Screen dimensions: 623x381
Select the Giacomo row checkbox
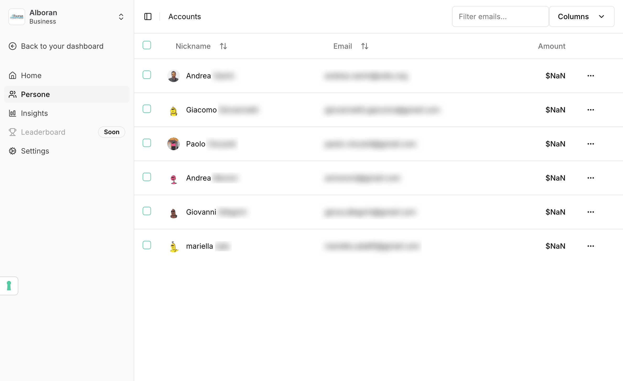pyautogui.click(x=147, y=109)
